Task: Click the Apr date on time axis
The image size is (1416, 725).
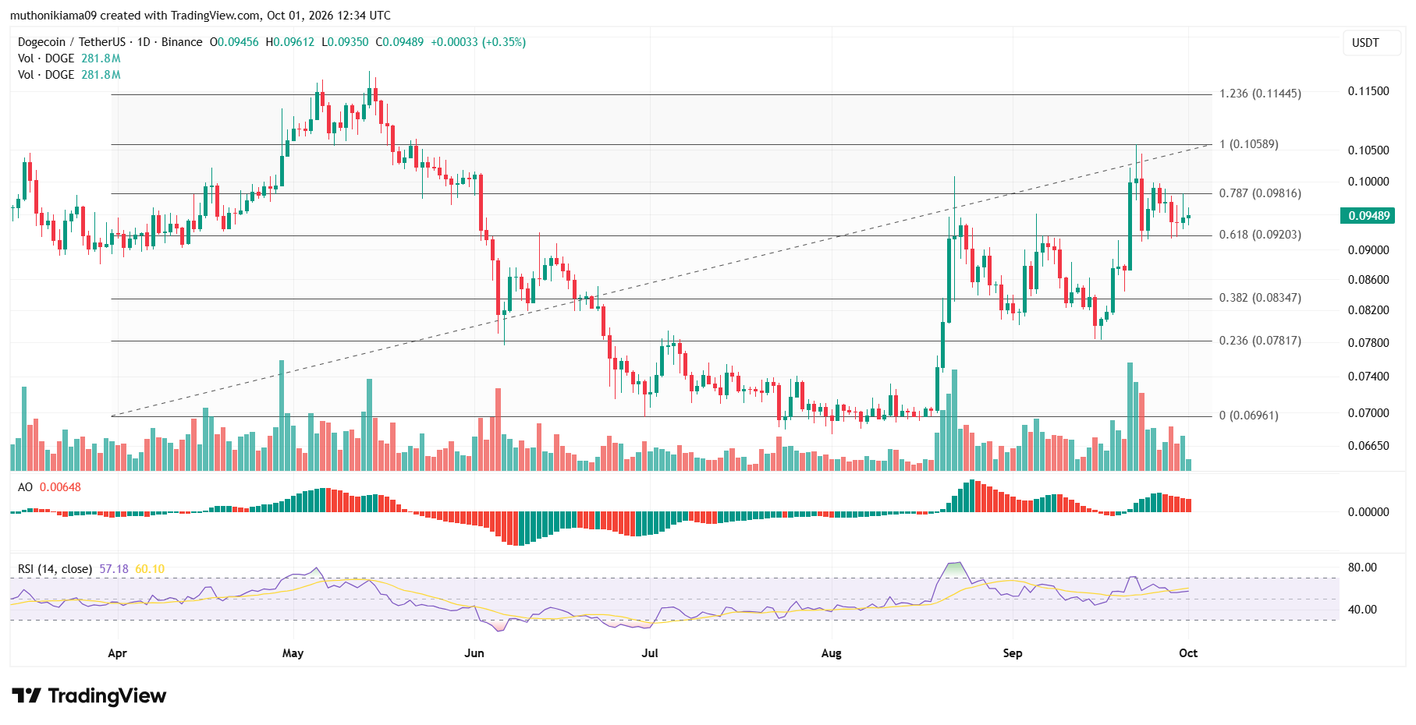Action: (x=117, y=653)
